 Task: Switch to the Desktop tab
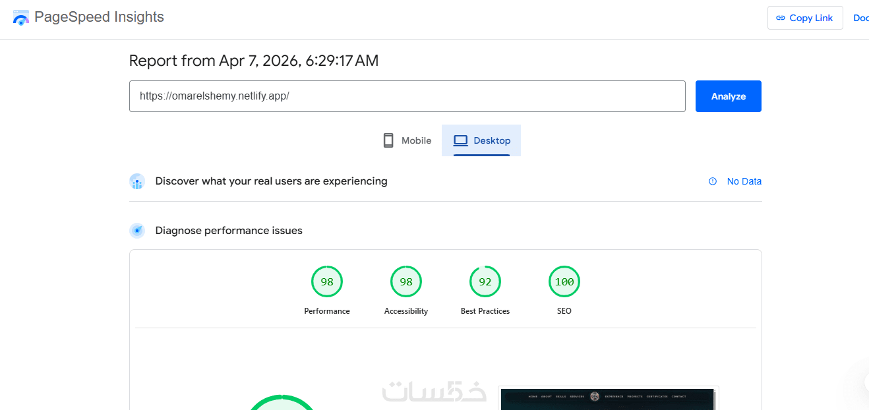481,140
